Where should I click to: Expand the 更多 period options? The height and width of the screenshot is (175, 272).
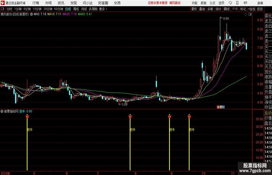pos(103,9)
